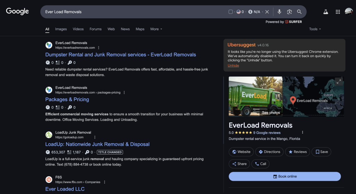This screenshot has width=356, height=194.
Task: Open Search Labs flask icon
Action: (325, 12)
